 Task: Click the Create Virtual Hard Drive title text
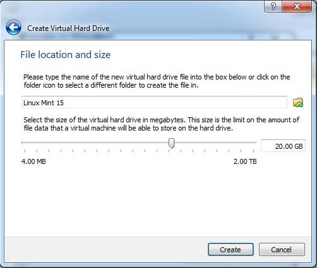pyautogui.click(x=68, y=28)
